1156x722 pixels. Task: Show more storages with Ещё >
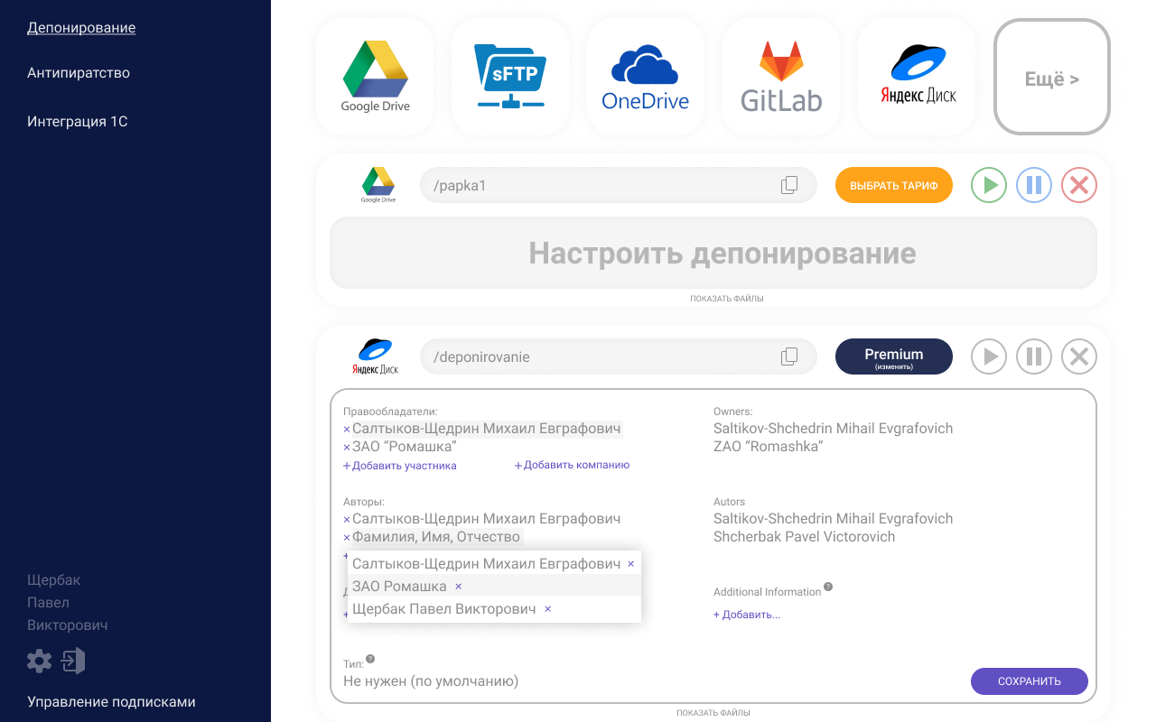coord(1052,77)
